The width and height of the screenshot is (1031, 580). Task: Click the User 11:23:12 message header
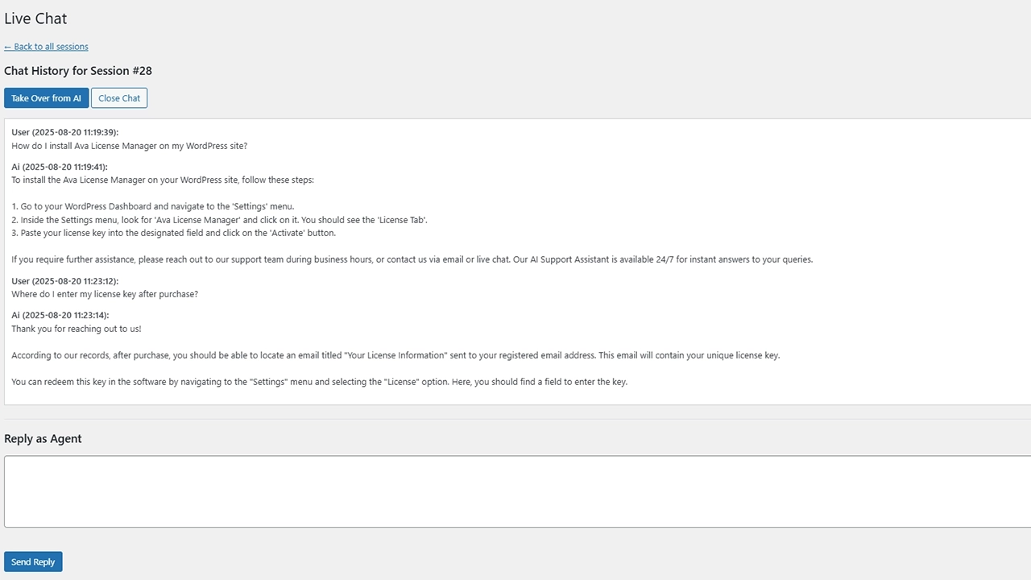[x=65, y=281]
